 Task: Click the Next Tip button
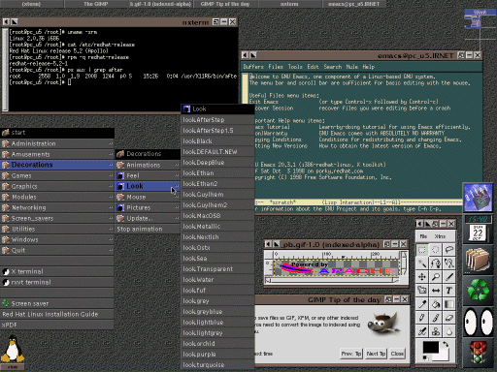coord(376,354)
